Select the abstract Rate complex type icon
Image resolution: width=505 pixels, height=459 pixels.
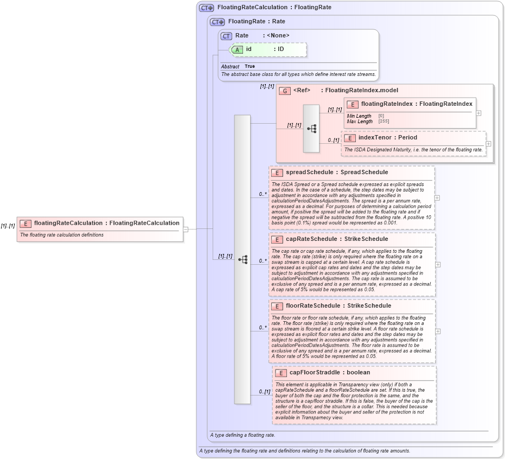click(226, 35)
